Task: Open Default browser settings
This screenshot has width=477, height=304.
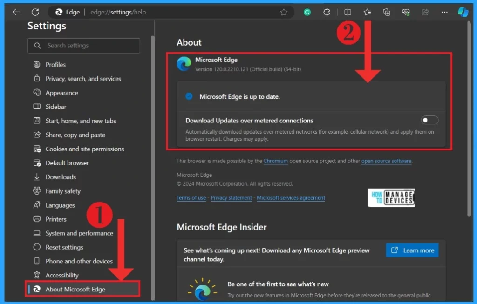Action: [x=67, y=163]
